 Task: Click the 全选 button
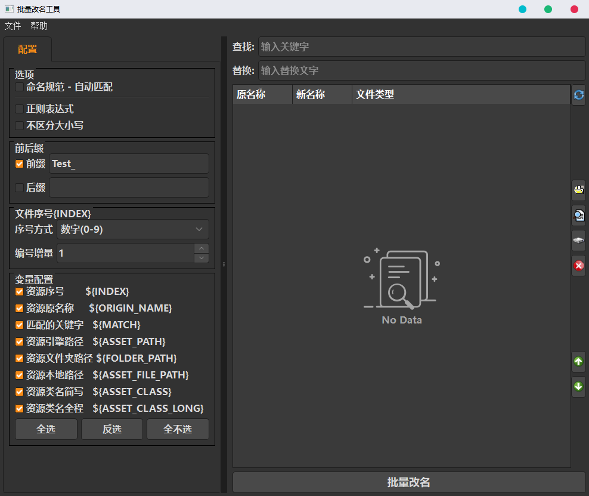46,429
